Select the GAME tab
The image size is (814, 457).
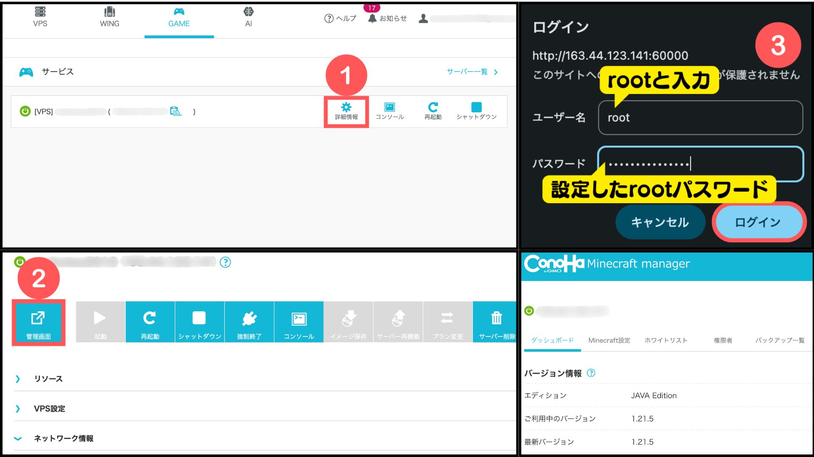tap(179, 17)
